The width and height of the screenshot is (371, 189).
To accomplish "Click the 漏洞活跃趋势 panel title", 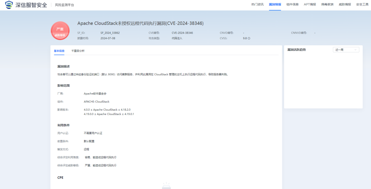I will tap(296, 50).
